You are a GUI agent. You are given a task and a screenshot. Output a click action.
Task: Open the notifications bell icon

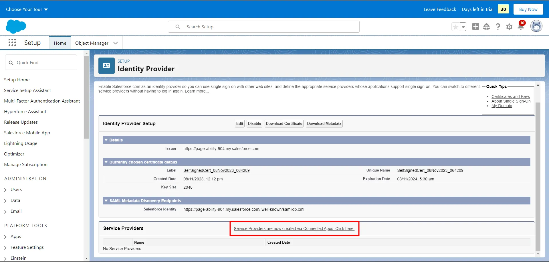tap(521, 27)
